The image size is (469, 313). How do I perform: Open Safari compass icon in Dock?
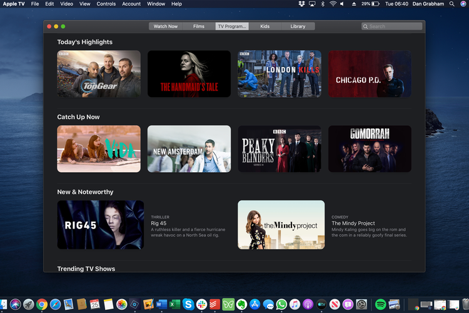pos(55,305)
